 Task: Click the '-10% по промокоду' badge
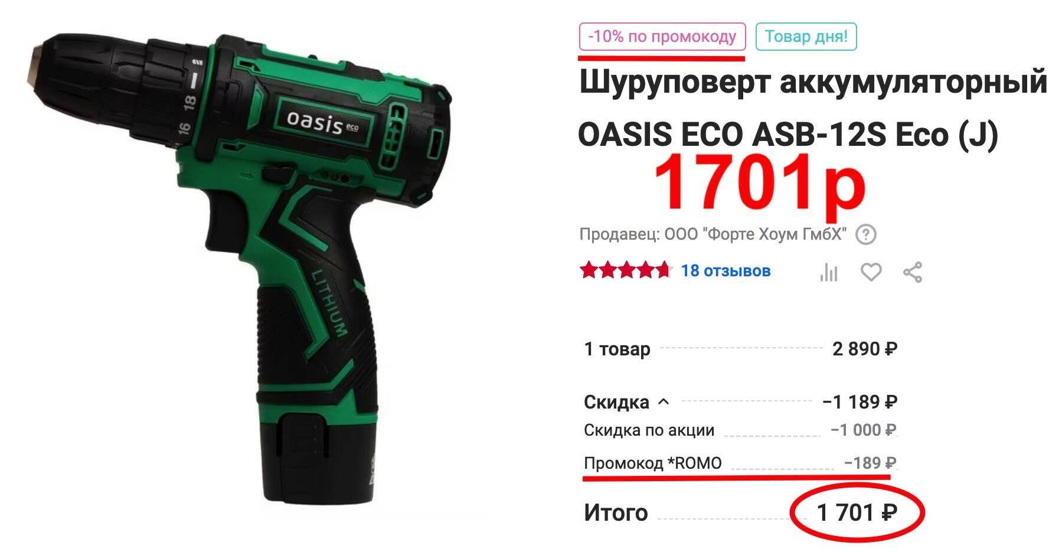pyautogui.click(x=662, y=37)
